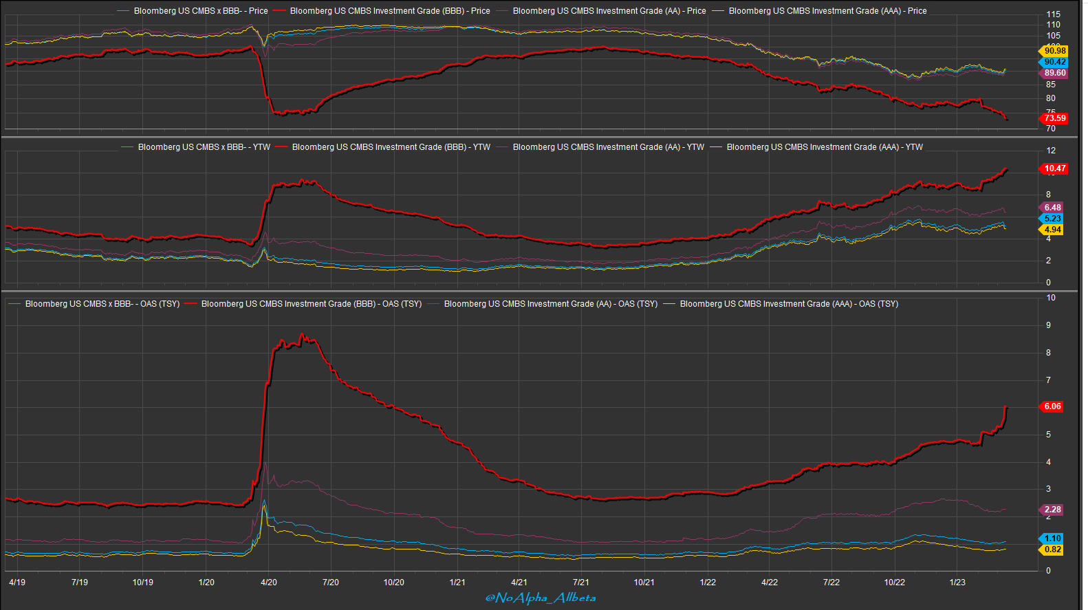The width and height of the screenshot is (1088, 610).
Task: Click the 115 price axis label
Action: pos(1054,14)
